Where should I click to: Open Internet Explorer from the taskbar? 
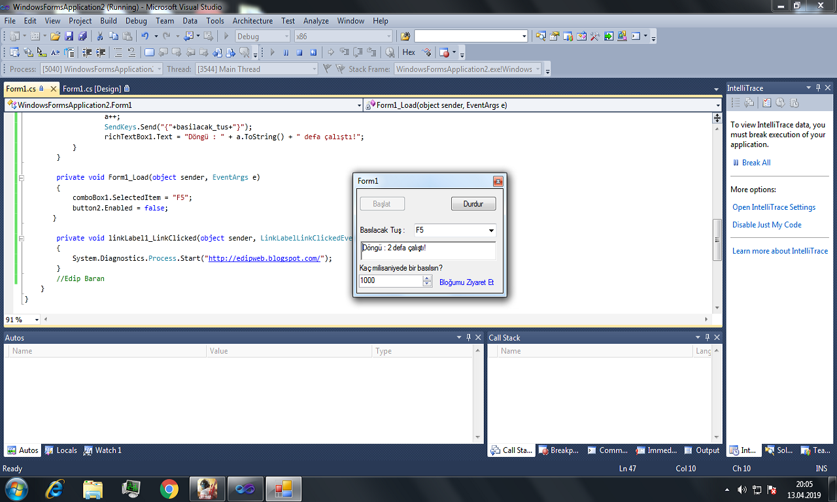point(55,488)
